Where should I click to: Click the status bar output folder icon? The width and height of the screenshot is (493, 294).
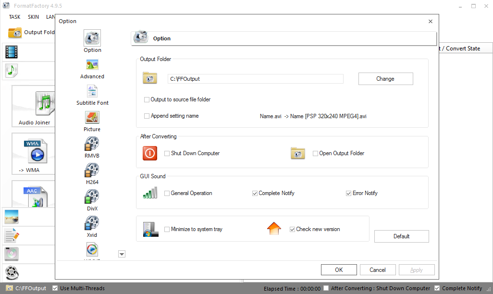(x=10, y=288)
